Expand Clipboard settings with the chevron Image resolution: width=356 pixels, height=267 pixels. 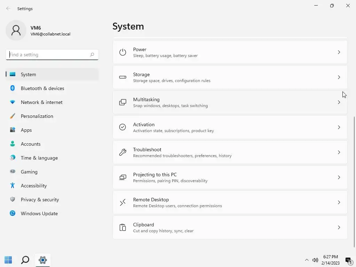tap(339, 227)
